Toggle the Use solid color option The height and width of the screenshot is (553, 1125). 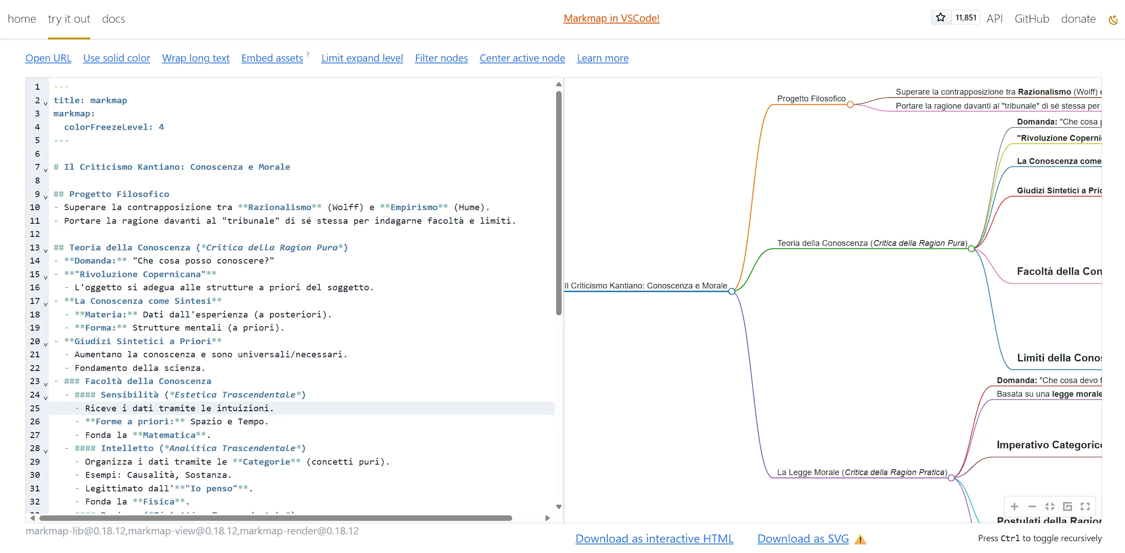click(116, 58)
